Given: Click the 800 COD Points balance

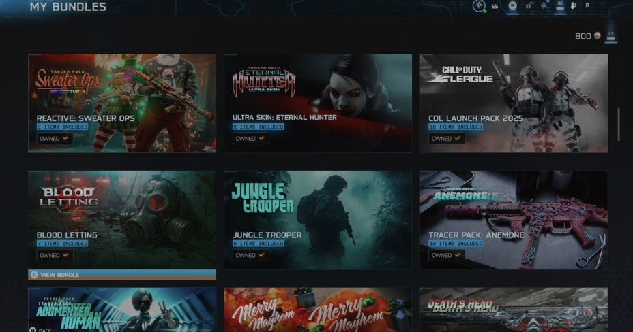Looking at the screenshot, I should tap(583, 36).
